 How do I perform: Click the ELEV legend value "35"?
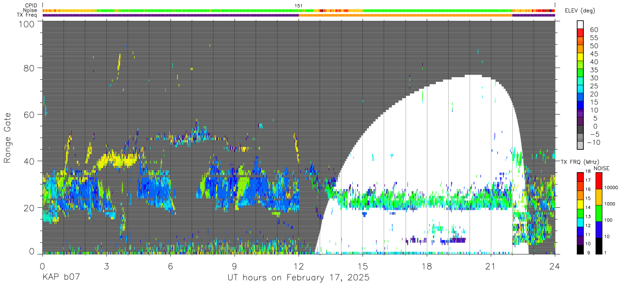click(594, 70)
